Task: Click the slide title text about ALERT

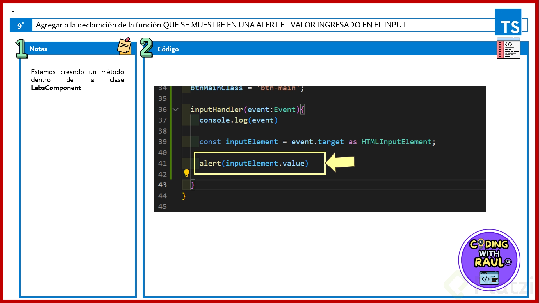Action: [x=221, y=25]
